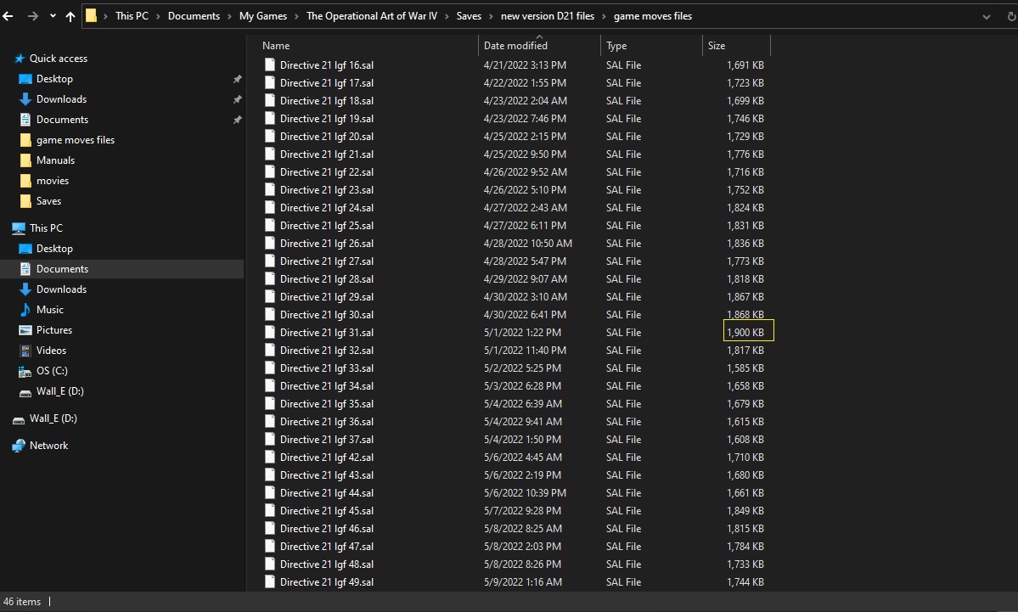Click Documents icon under Quick access
The image size is (1018, 612).
coord(25,120)
